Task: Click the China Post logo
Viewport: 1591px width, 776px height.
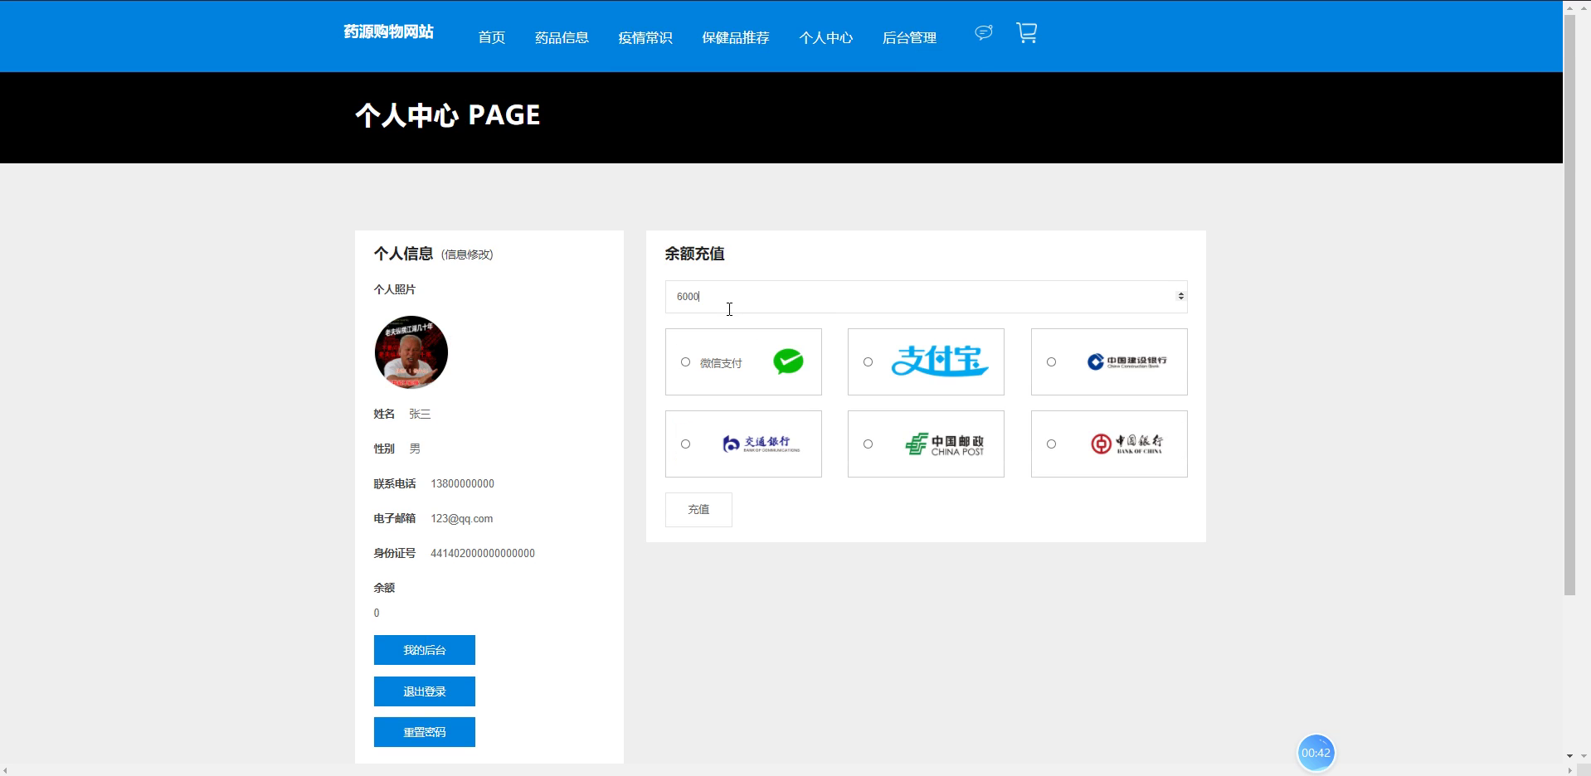Action: coord(945,444)
